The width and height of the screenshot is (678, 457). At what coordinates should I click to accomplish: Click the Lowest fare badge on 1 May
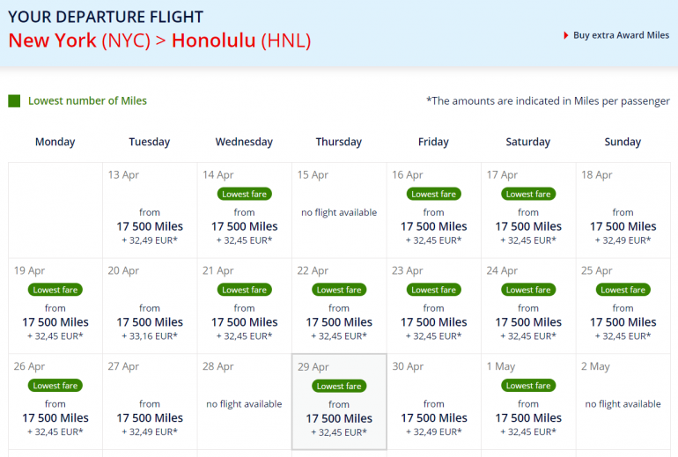(x=528, y=386)
